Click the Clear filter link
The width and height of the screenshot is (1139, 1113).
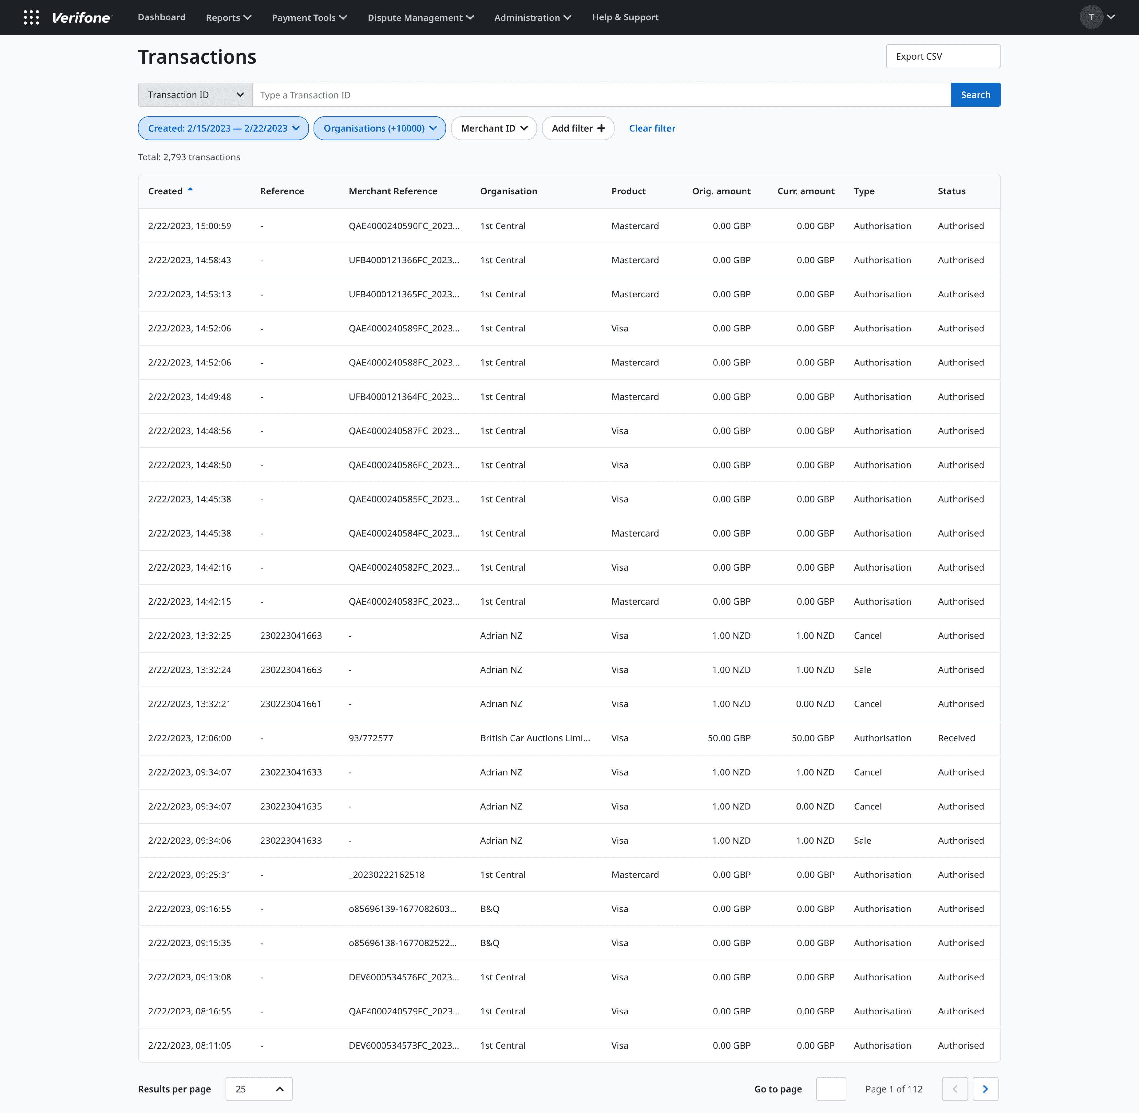tap(652, 129)
